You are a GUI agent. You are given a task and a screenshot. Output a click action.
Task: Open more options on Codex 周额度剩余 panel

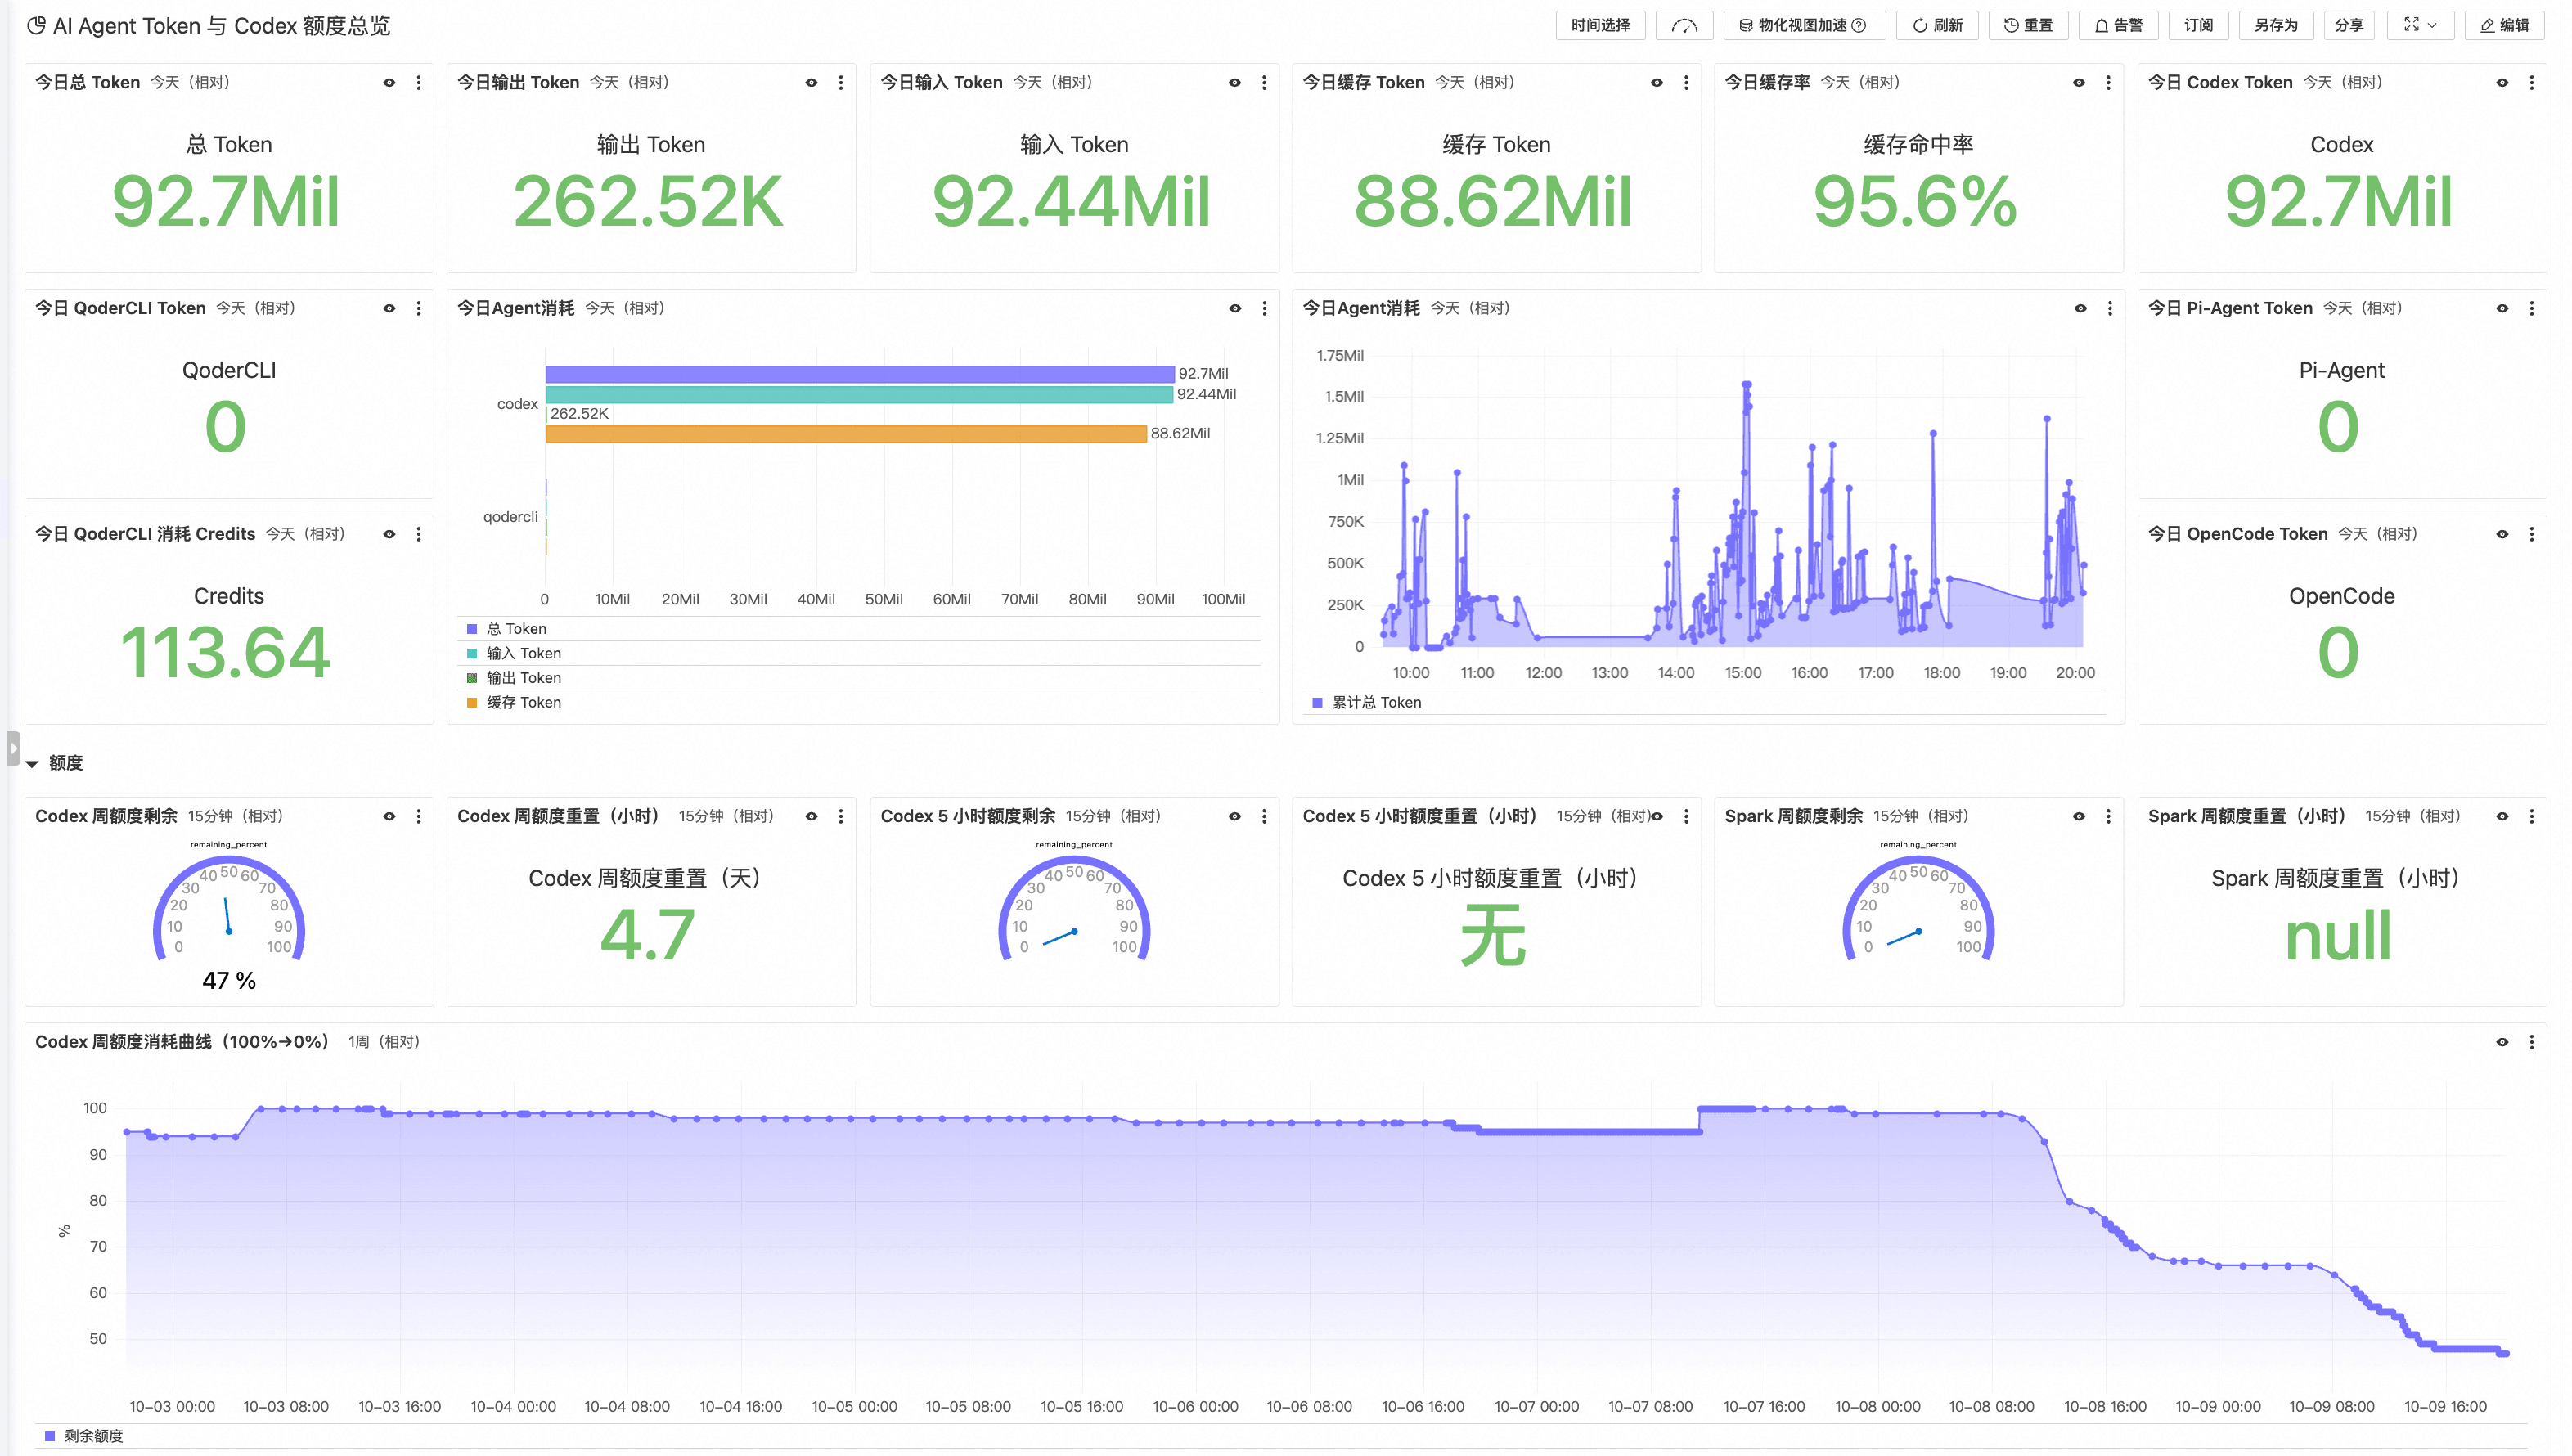point(419,817)
